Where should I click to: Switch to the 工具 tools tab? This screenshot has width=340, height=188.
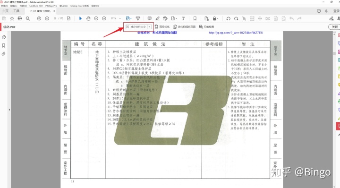coord(16,11)
